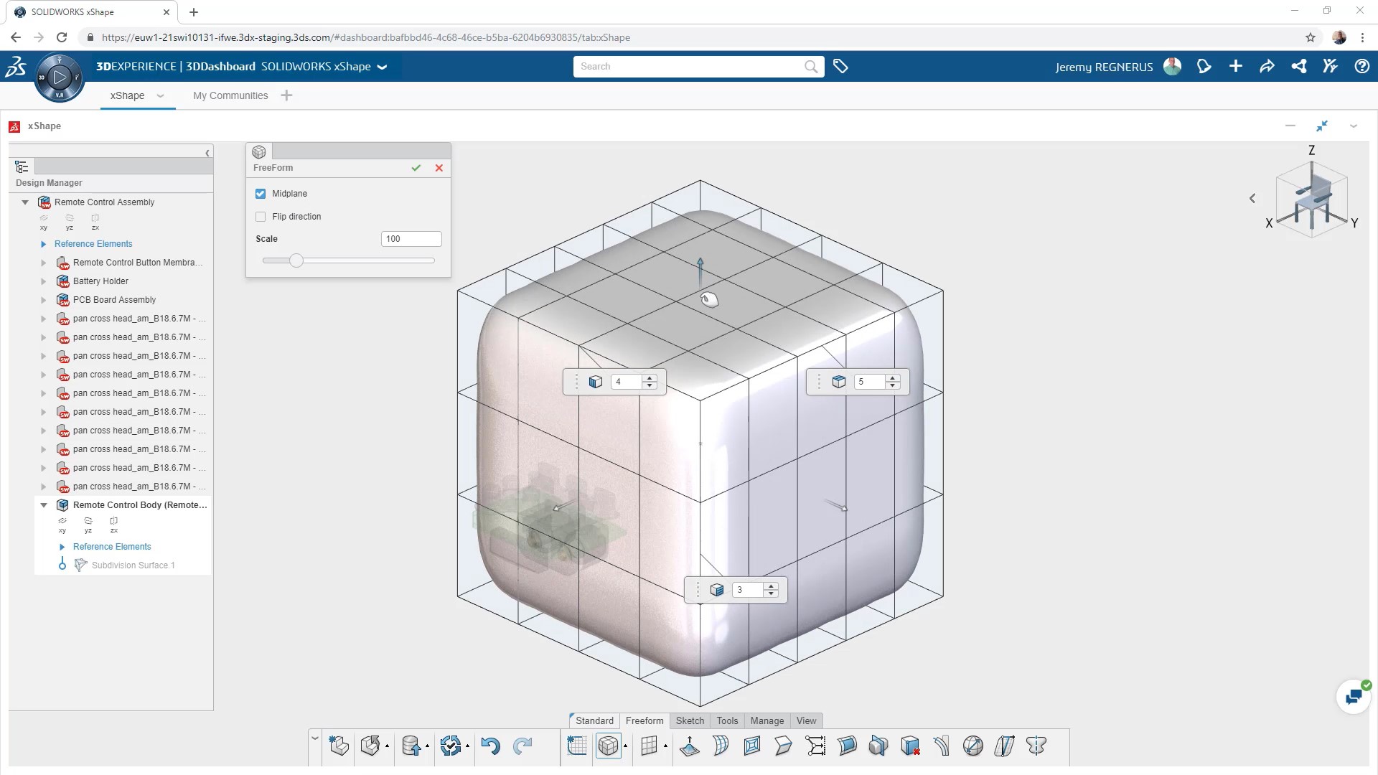Open the My Communities tab
This screenshot has height=775, width=1378.
pos(230,95)
